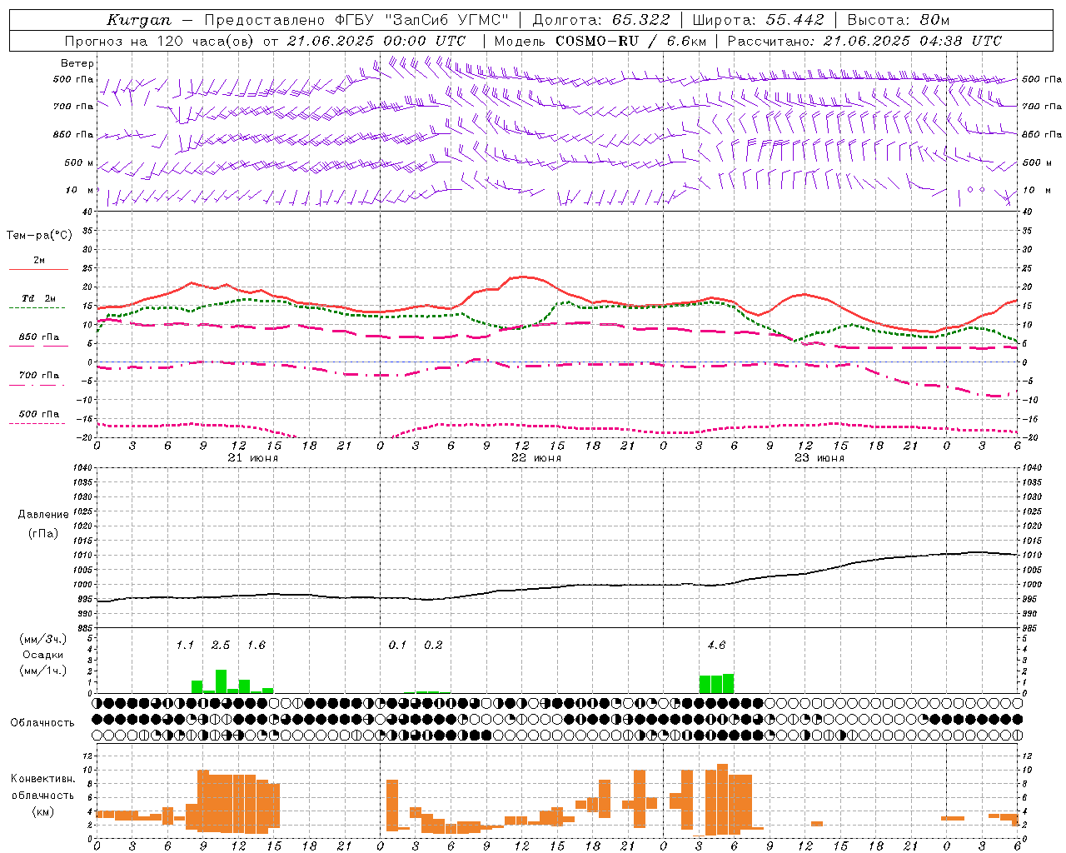Select the Тем-ра(°C) axis title
The height and width of the screenshot is (853, 1066).
(39, 236)
